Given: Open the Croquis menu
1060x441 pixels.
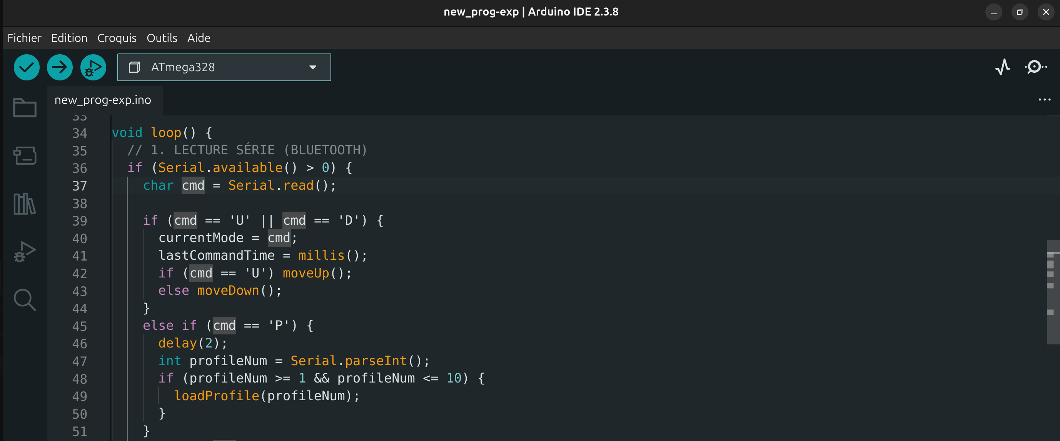Looking at the screenshot, I should click(x=117, y=38).
